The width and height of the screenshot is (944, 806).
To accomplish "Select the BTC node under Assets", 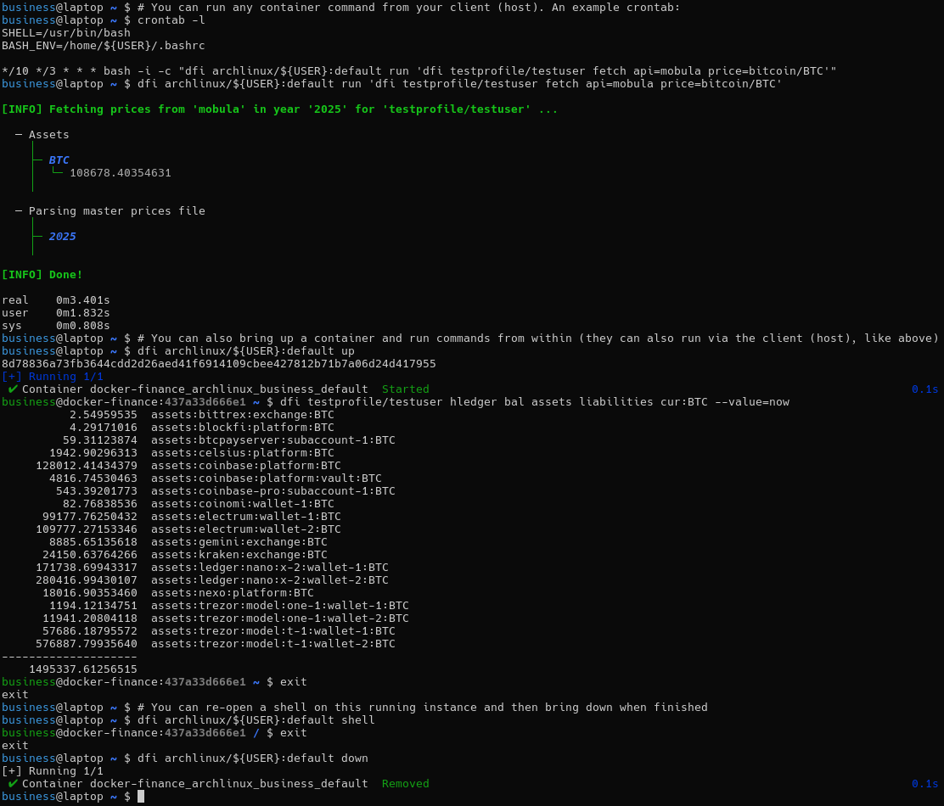I will (59, 160).
